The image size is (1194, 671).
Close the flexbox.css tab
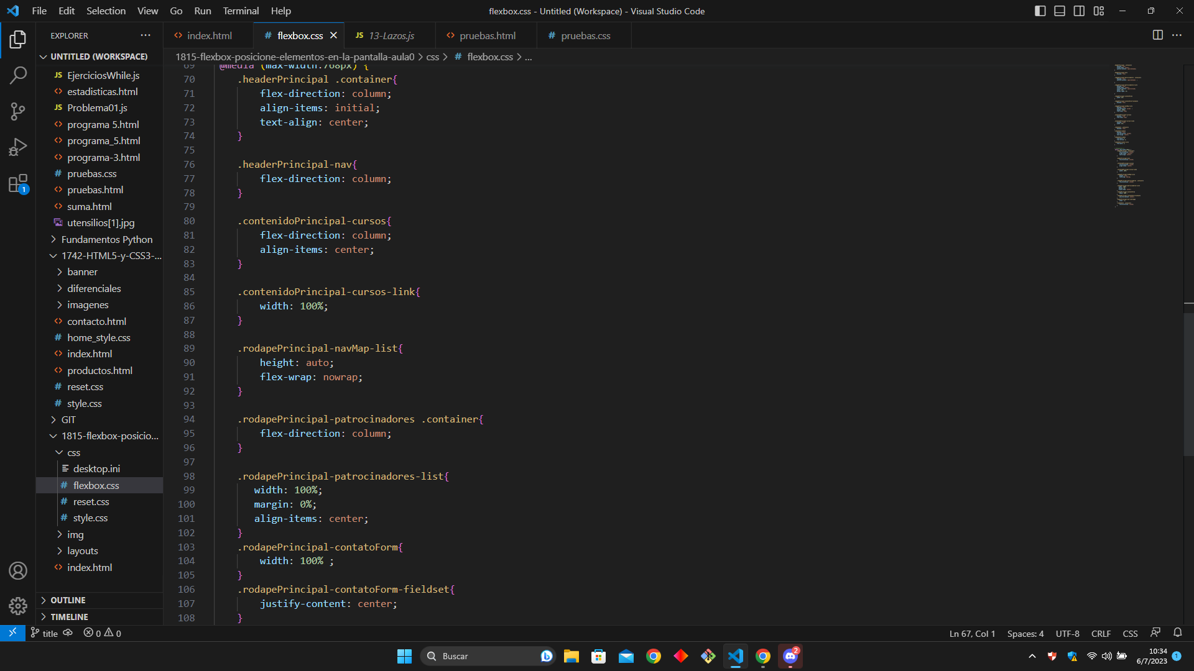(333, 35)
